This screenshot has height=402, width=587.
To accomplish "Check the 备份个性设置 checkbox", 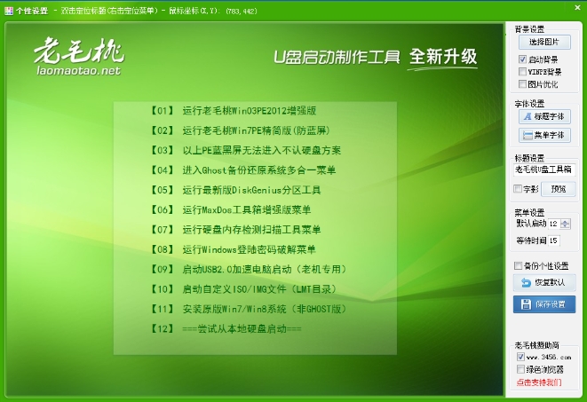I will tap(518, 266).
